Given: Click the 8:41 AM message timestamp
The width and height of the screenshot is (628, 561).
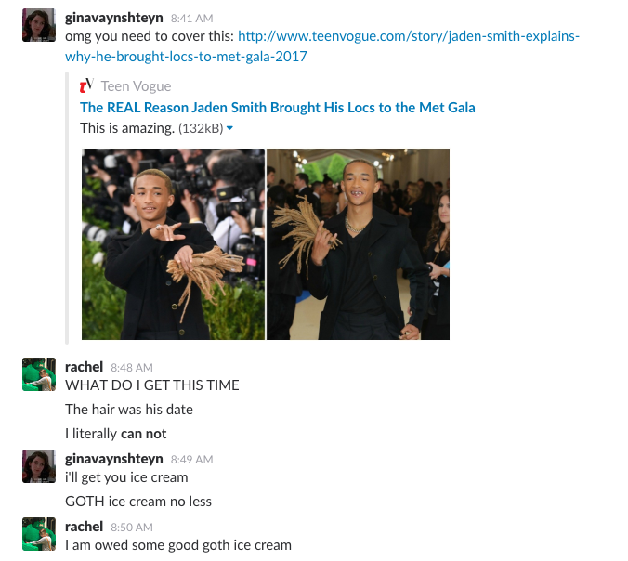Looking at the screenshot, I should point(192,19).
